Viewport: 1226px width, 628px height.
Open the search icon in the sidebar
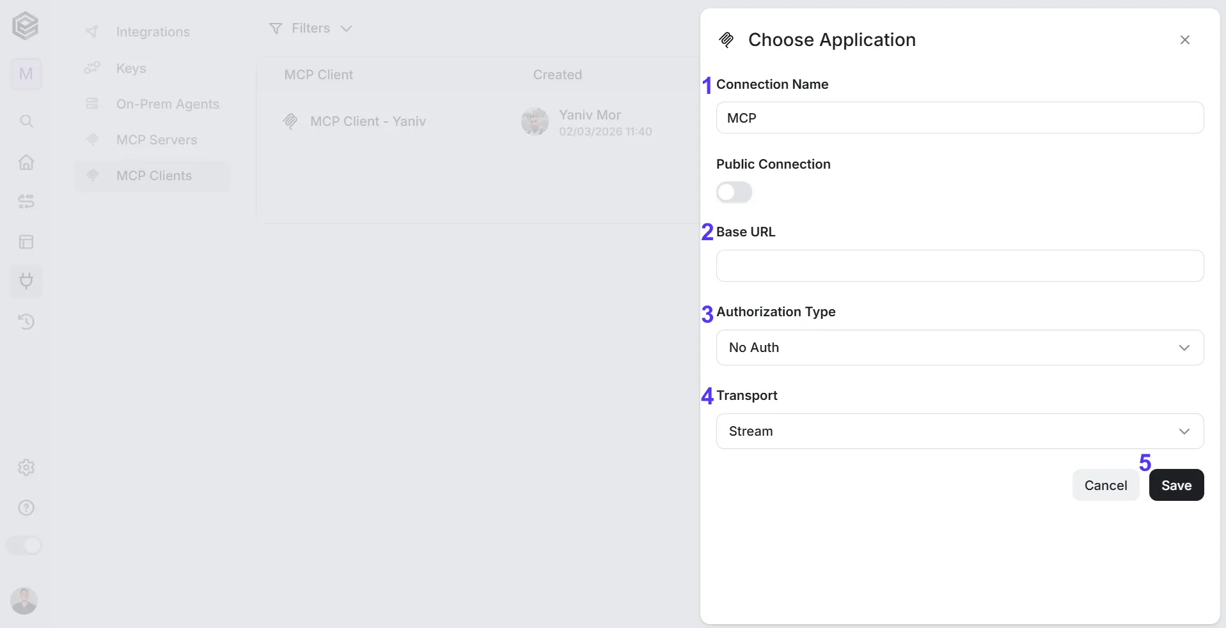tap(26, 121)
